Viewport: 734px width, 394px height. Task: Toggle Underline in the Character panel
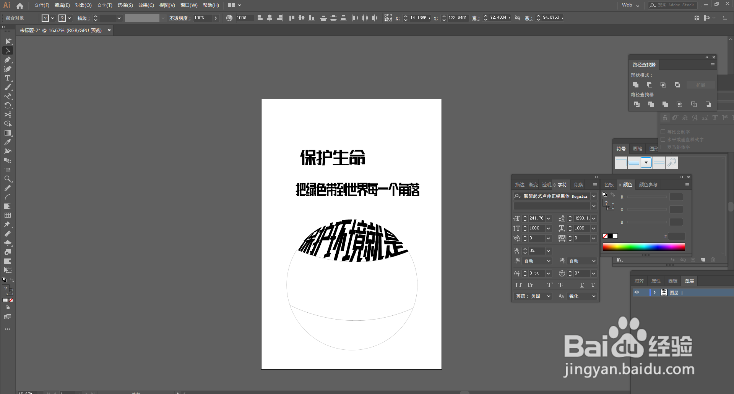click(x=581, y=285)
